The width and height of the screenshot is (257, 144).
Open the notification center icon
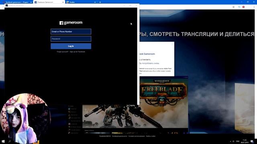(x=252, y=141)
